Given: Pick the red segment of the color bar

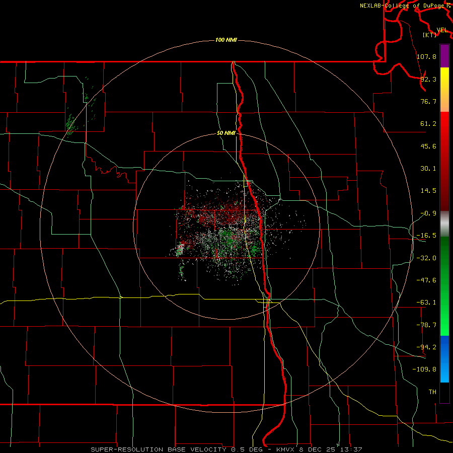Looking at the screenshot, I should (444, 161).
